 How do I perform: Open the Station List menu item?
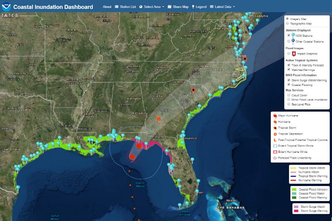(x=125, y=7)
